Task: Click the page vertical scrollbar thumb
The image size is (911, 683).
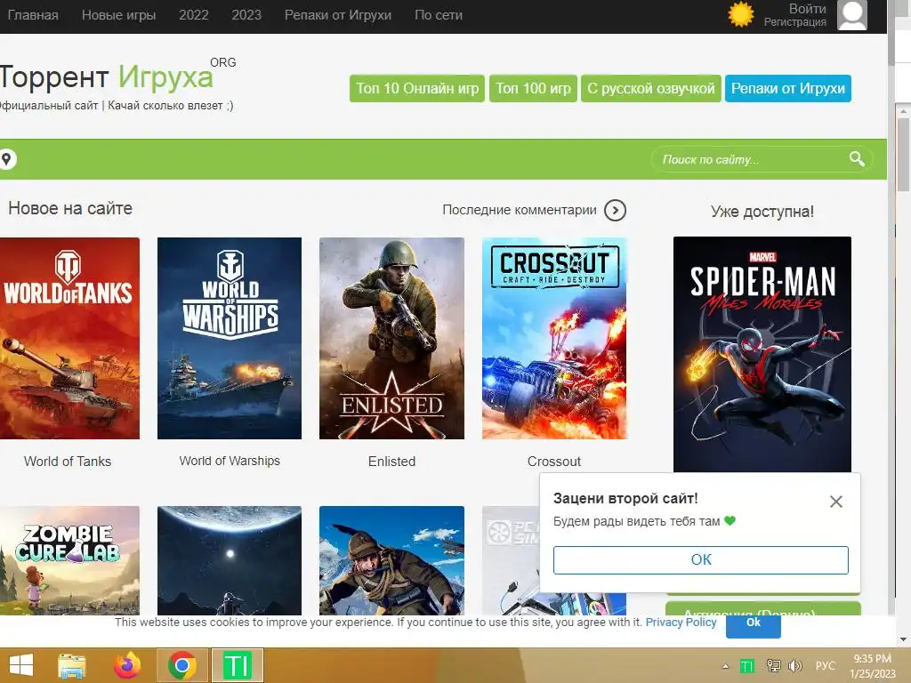Action: 903,154
